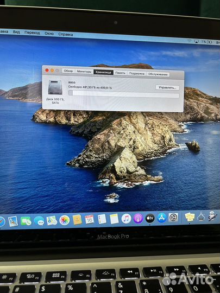Click the disk name 'aaaa'
The width and height of the screenshot is (220, 293).
tap(72, 82)
